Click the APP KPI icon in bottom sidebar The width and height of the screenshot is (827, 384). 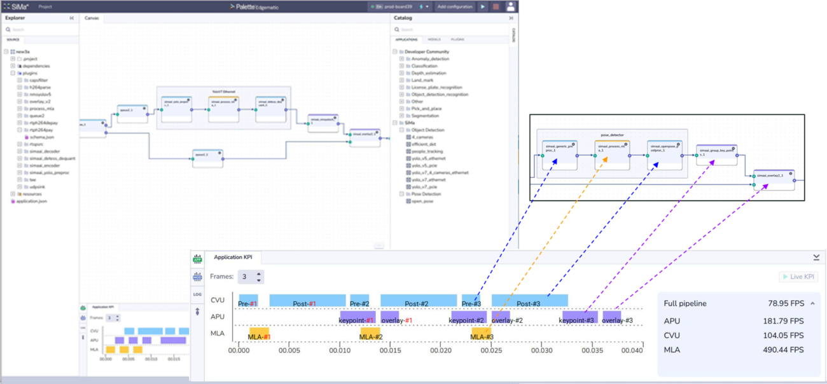tap(197, 259)
